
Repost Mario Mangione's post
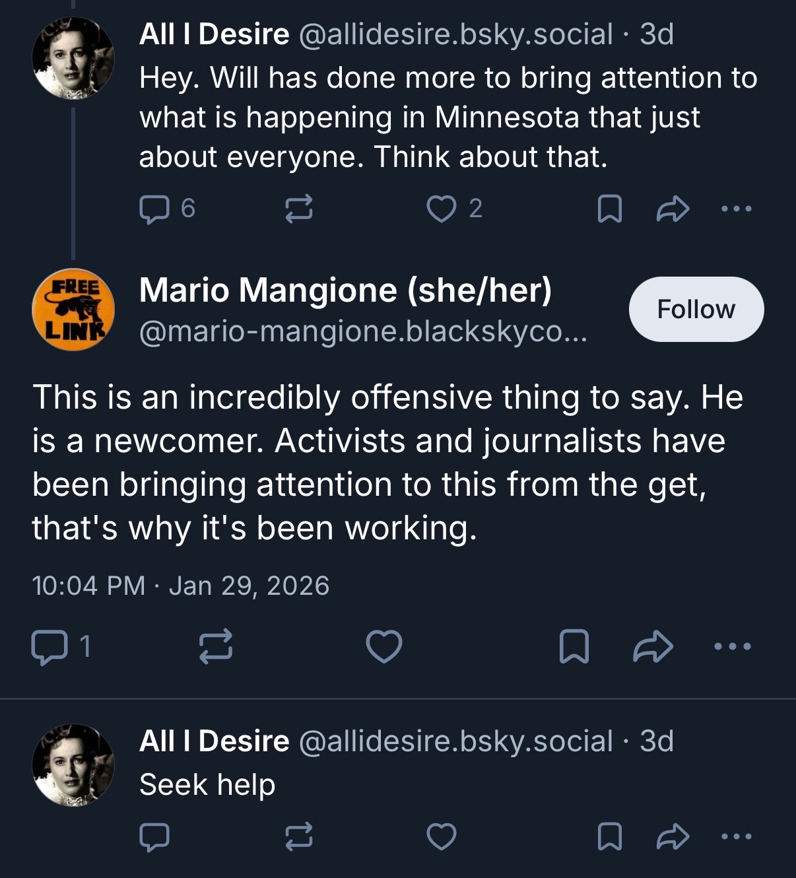click(x=216, y=646)
